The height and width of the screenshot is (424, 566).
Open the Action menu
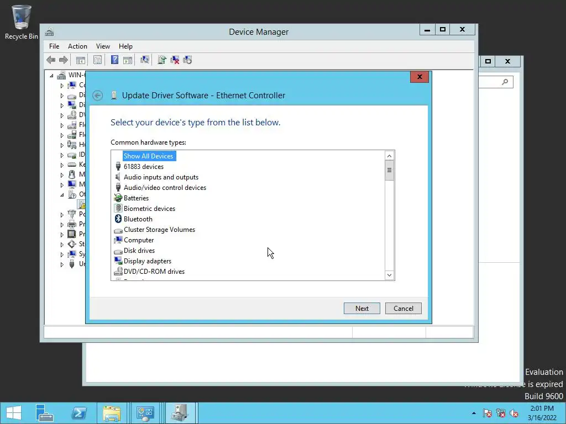click(x=77, y=46)
